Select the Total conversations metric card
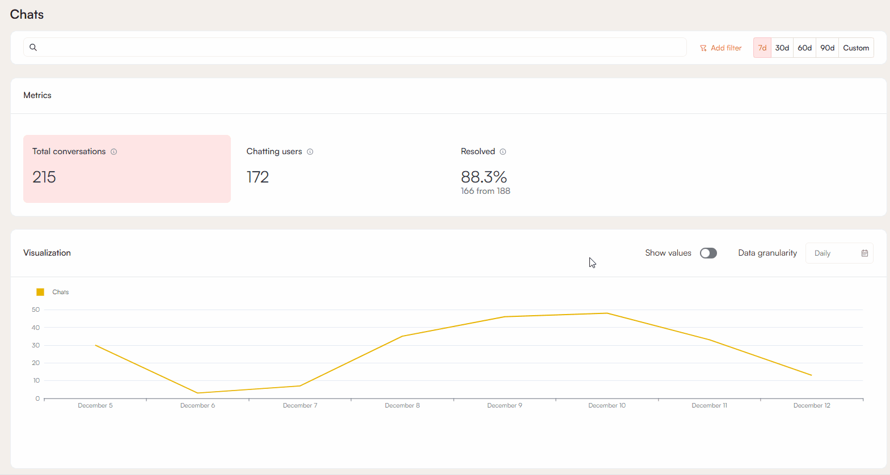Screen dimensions: 890x475 point(127,169)
